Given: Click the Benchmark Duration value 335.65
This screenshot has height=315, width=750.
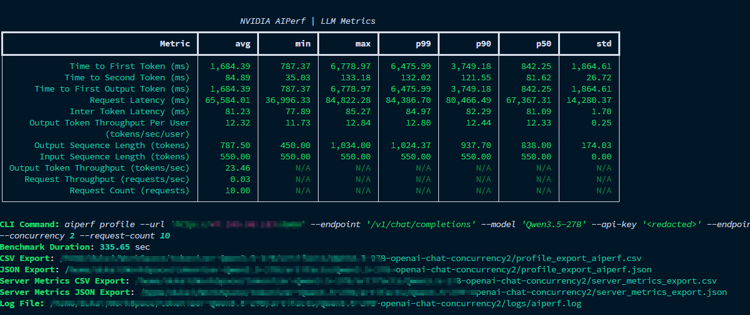Looking at the screenshot, I should point(115,247).
